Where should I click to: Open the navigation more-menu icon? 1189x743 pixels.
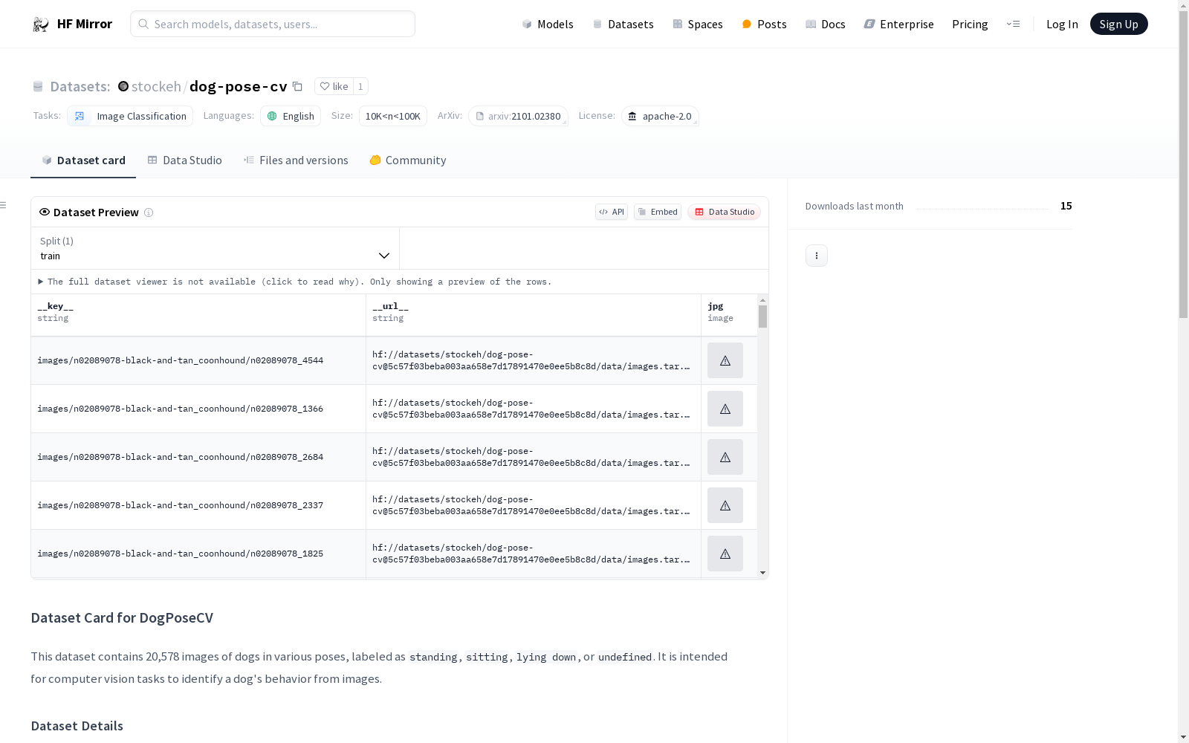click(x=1013, y=24)
